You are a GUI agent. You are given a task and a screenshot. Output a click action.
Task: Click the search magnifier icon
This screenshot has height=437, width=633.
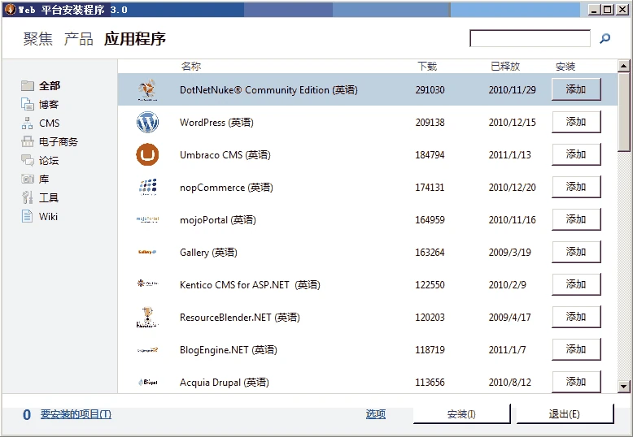(605, 38)
